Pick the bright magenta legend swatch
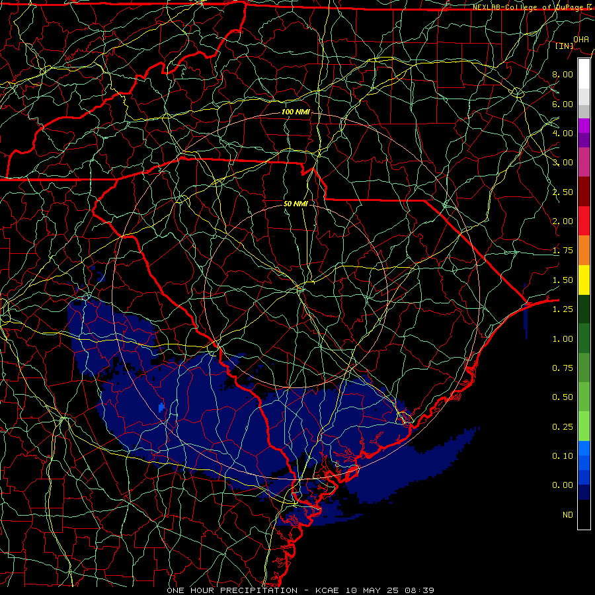 (x=584, y=126)
